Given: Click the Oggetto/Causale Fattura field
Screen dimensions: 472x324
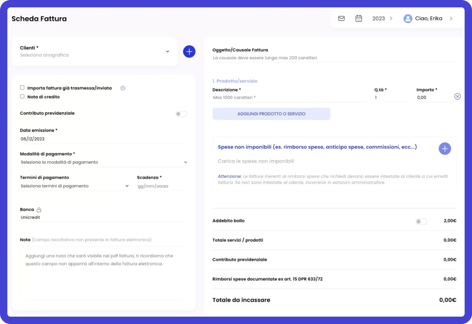Looking at the screenshot, I should 334,58.
